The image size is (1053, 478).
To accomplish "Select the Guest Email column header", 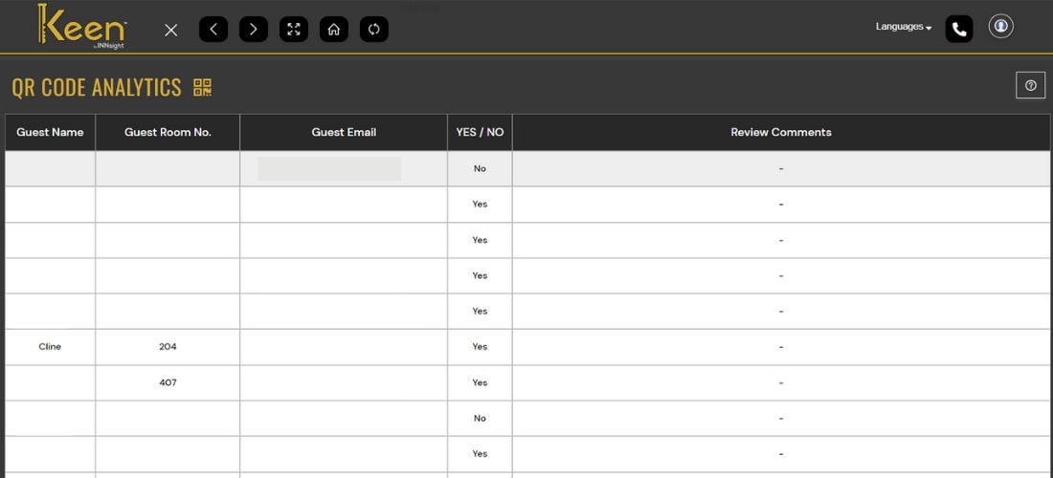I will point(344,133).
